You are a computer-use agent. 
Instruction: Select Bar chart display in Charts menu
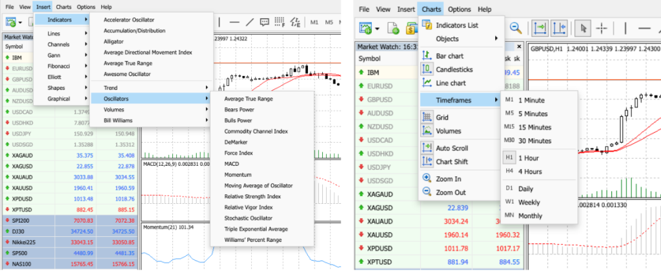[449, 55]
